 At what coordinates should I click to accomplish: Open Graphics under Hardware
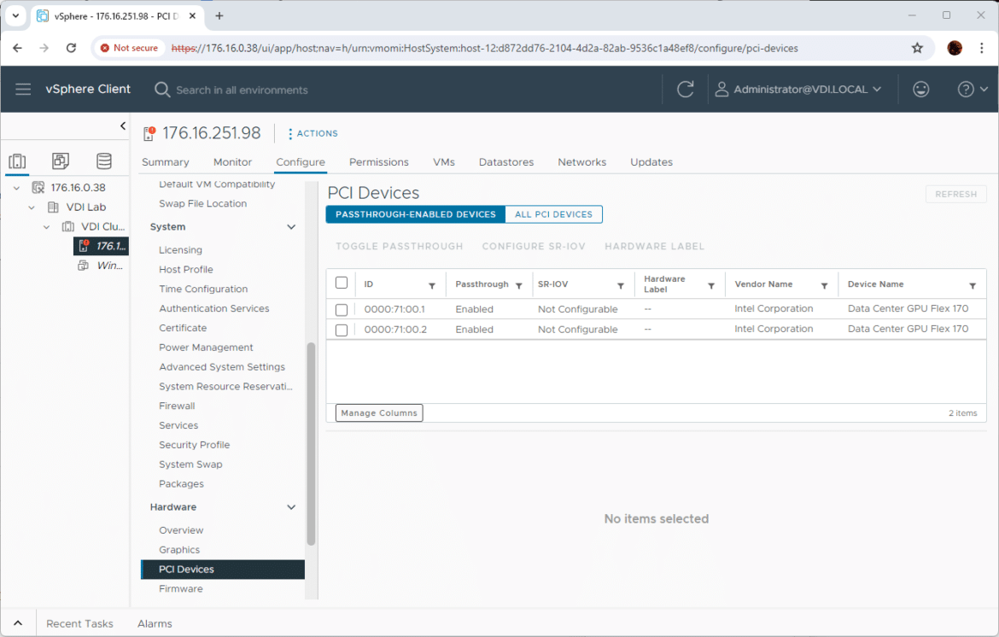tap(179, 550)
